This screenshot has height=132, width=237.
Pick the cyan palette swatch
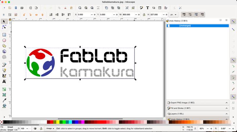[x=70, y=122]
